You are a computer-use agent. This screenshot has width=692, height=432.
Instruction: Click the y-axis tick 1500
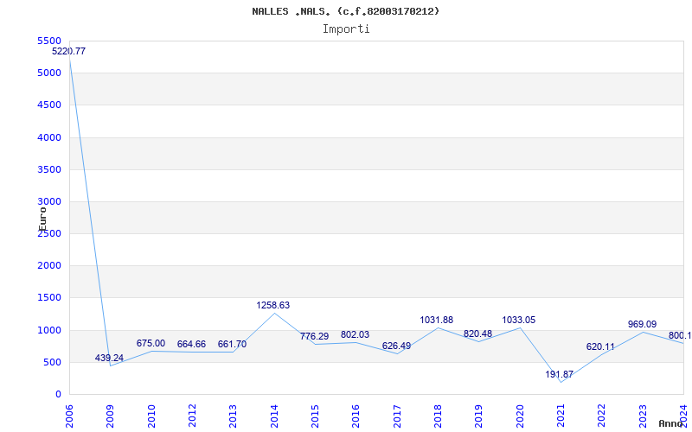pos(49,297)
